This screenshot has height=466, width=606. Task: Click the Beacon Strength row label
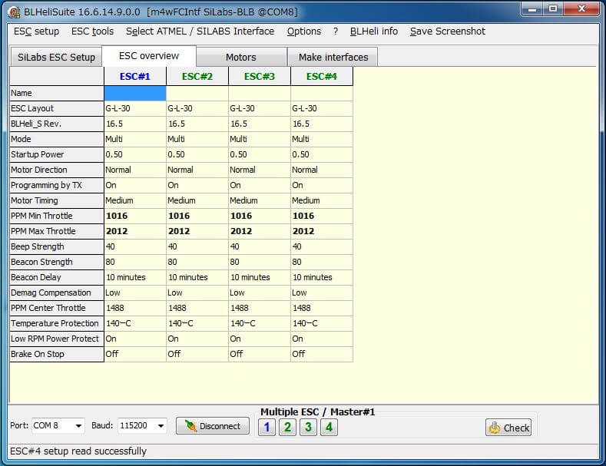pyautogui.click(x=57, y=262)
